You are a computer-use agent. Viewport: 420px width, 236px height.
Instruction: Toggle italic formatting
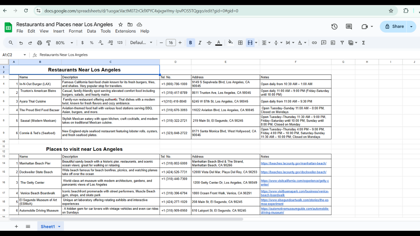click(x=199, y=43)
